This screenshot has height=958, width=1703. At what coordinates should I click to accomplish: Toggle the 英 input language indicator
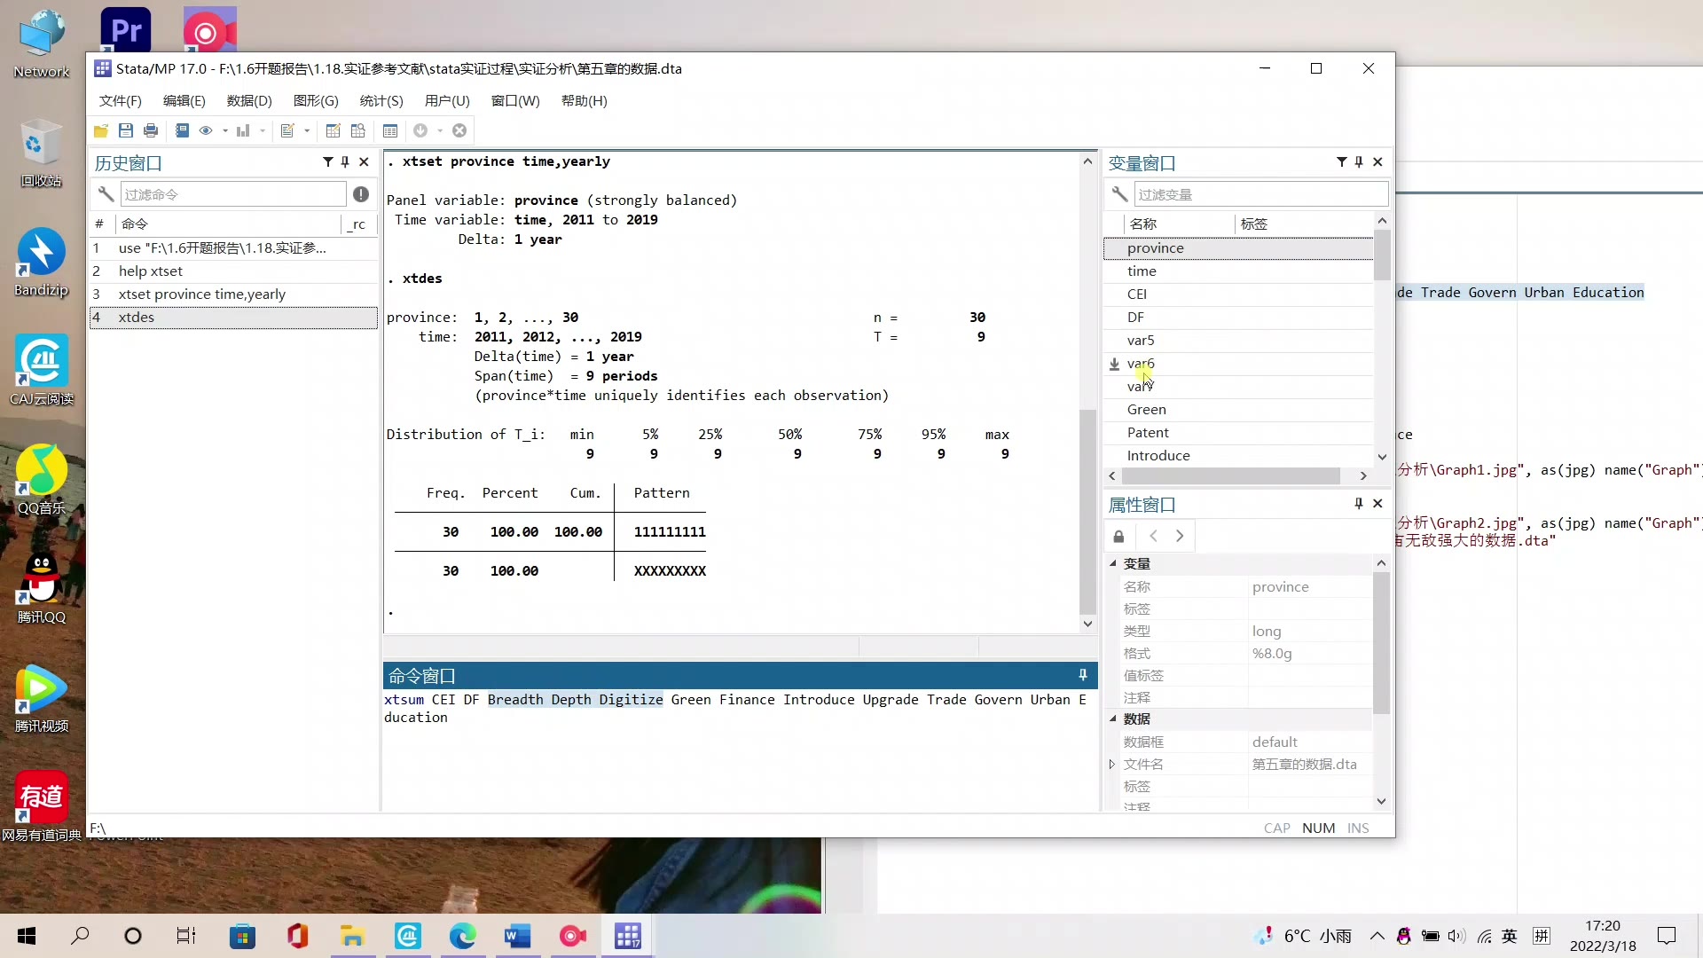[x=1510, y=936]
